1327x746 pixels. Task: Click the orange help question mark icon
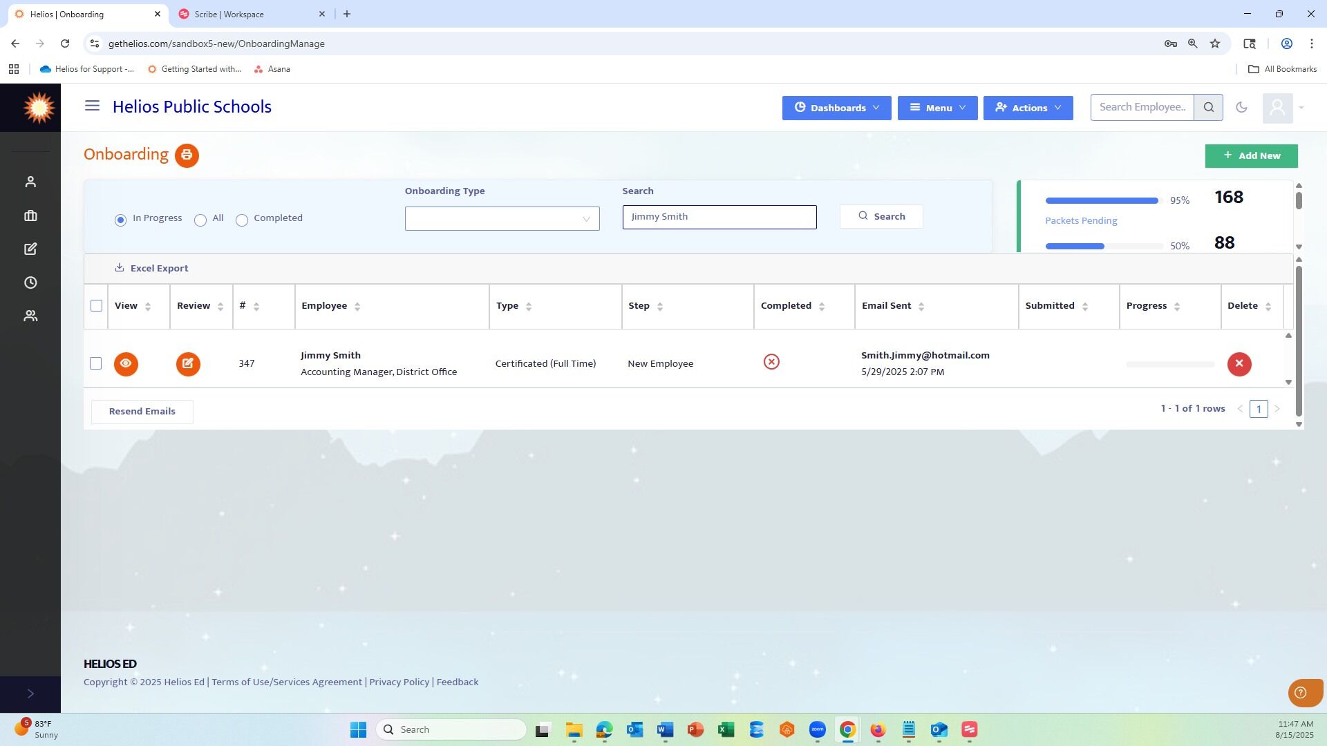coord(1301,693)
